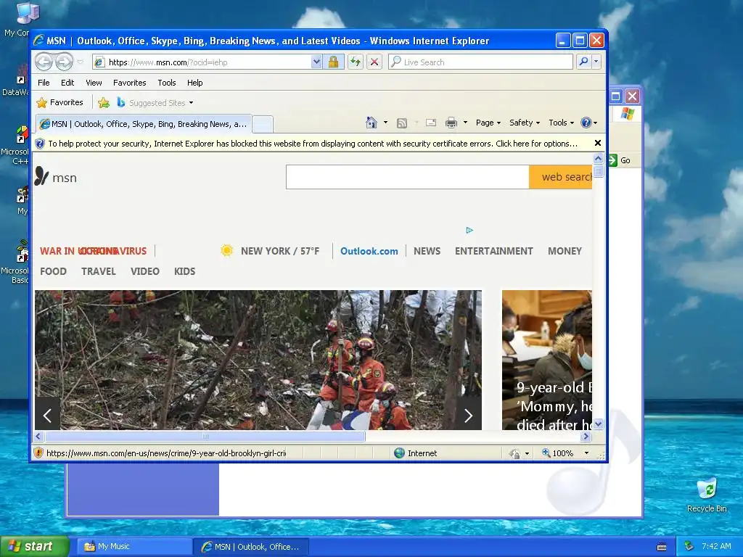Click the red Stop loading button
Viewport: 743px width, 557px height.
374,62
